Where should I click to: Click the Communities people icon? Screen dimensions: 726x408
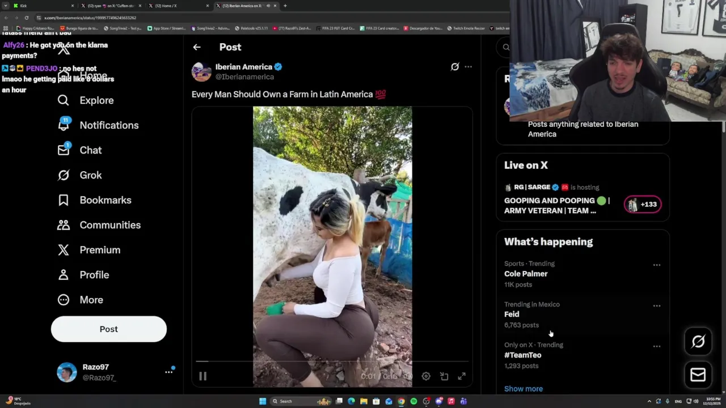63,225
